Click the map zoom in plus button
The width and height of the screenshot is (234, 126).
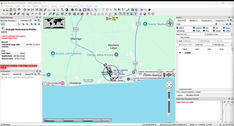(169, 90)
